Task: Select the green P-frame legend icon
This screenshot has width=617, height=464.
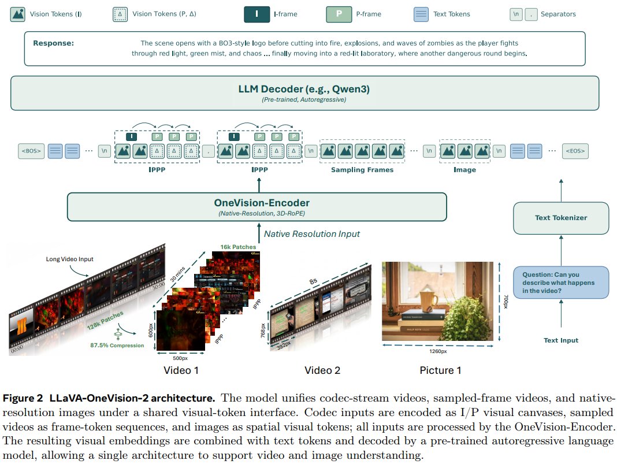Action: [x=339, y=14]
